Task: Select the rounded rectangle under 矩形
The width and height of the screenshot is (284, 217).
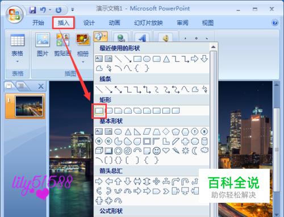Action: [108, 111]
